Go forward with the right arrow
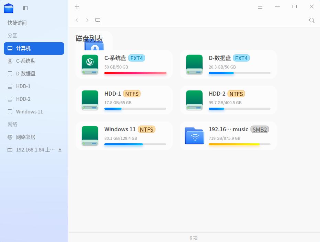The image size is (320, 242). 87,20
